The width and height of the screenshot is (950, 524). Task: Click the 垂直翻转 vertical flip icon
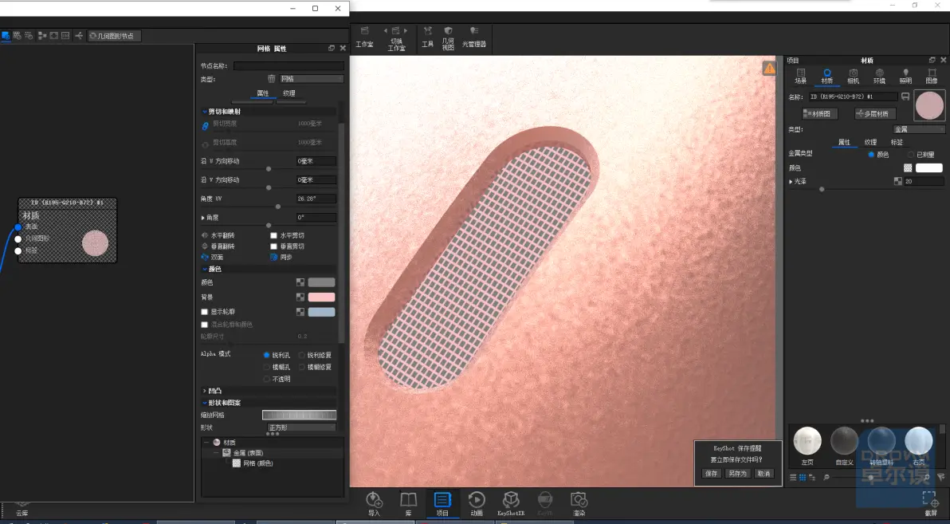click(x=205, y=246)
